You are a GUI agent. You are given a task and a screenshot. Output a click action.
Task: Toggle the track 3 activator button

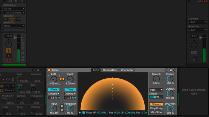coord(8,51)
